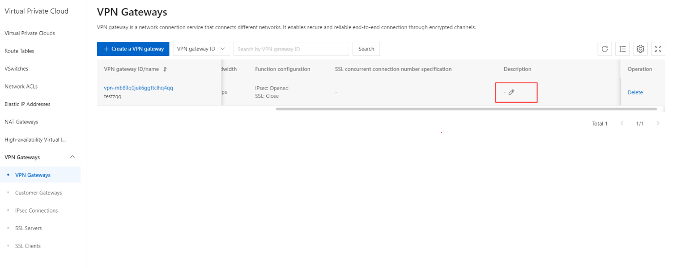This screenshot has height=268, width=673.
Task: Click the Function configuration column header
Action: point(282,69)
